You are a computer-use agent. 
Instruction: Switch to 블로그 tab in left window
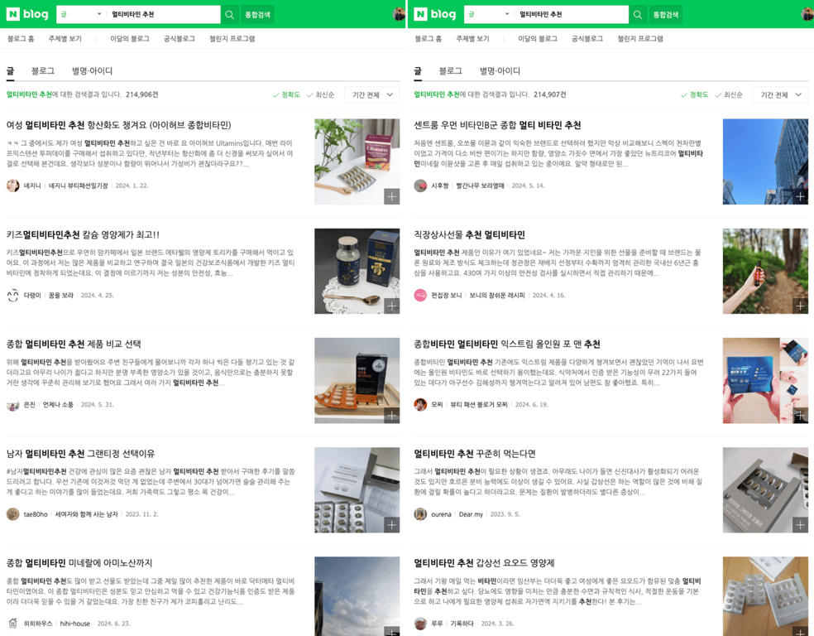[42, 70]
